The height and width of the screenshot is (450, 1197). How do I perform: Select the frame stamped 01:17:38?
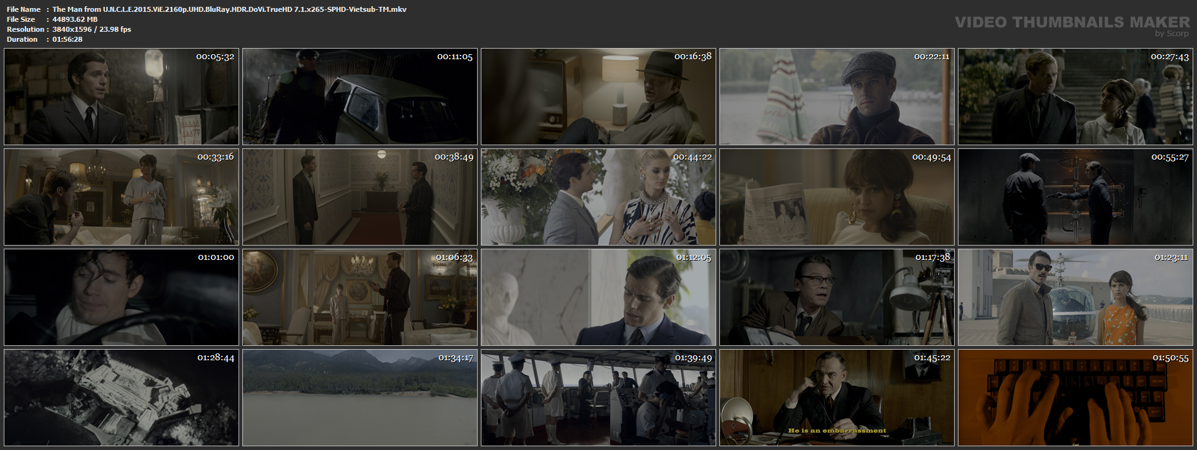coord(837,297)
